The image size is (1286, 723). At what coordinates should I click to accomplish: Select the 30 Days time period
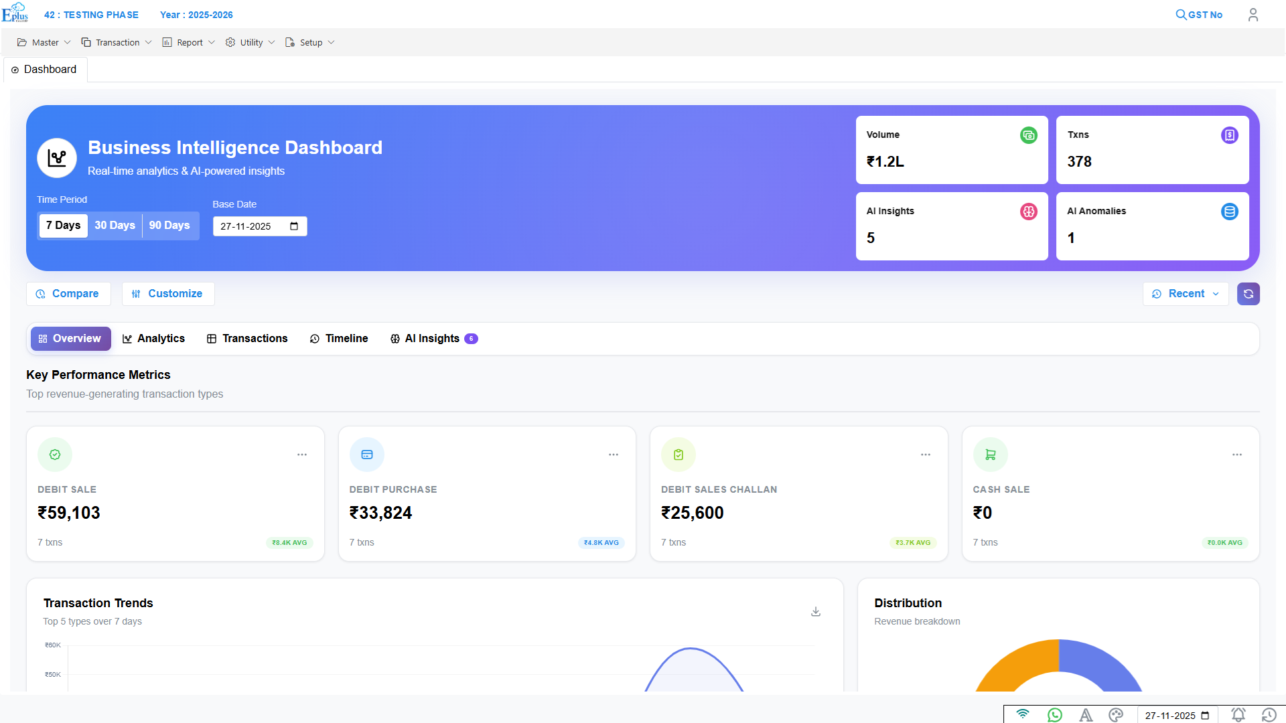click(x=115, y=226)
